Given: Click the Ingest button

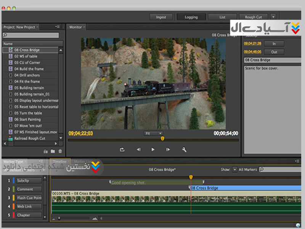Looking at the screenshot, I should point(161,17).
